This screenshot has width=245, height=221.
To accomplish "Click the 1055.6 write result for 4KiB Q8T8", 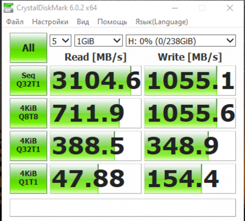I will [190, 113].
